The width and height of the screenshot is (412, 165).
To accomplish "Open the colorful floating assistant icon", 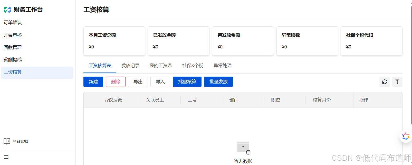I will click(406, 136).
